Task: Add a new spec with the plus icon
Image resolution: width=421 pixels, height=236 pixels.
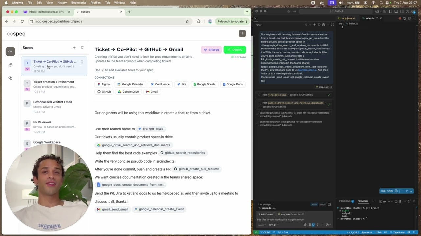Action: click(74, 48)
